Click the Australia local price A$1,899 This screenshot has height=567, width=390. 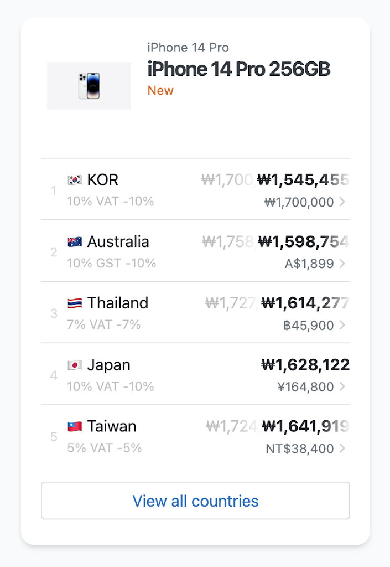click(309, 264)
